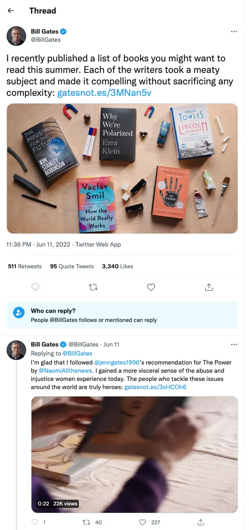Viewport: 249px width, 530px height.
Task: View the 511 Retweets list
Action: [x=25, y=266]
